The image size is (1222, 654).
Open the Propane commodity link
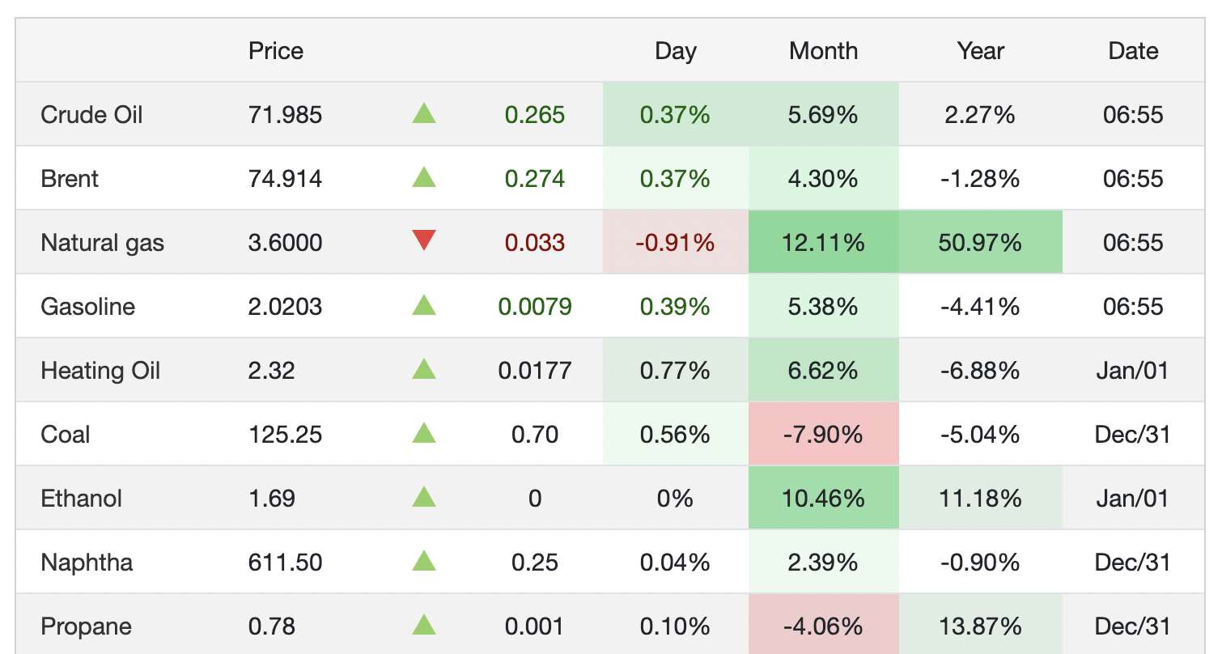tap(86, 626)
